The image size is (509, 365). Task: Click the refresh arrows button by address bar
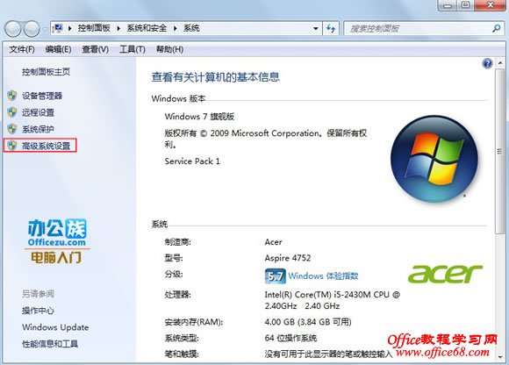331,29
